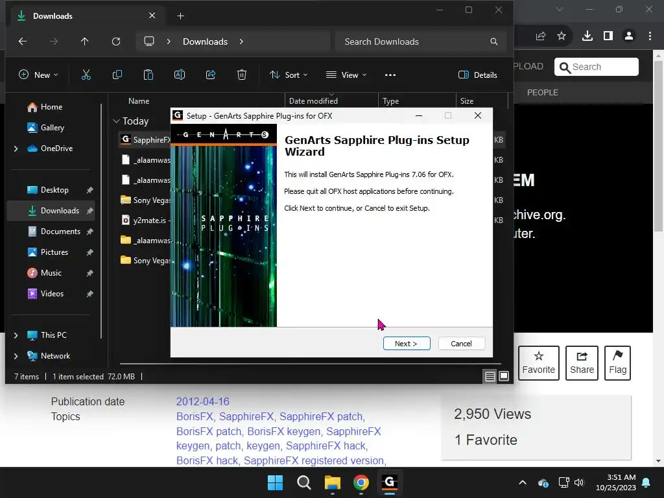Click the PEOPLE tab on webpage
The height and width of the screenshot is (498, 664).
pyautogui.click(x=543, y=92)
